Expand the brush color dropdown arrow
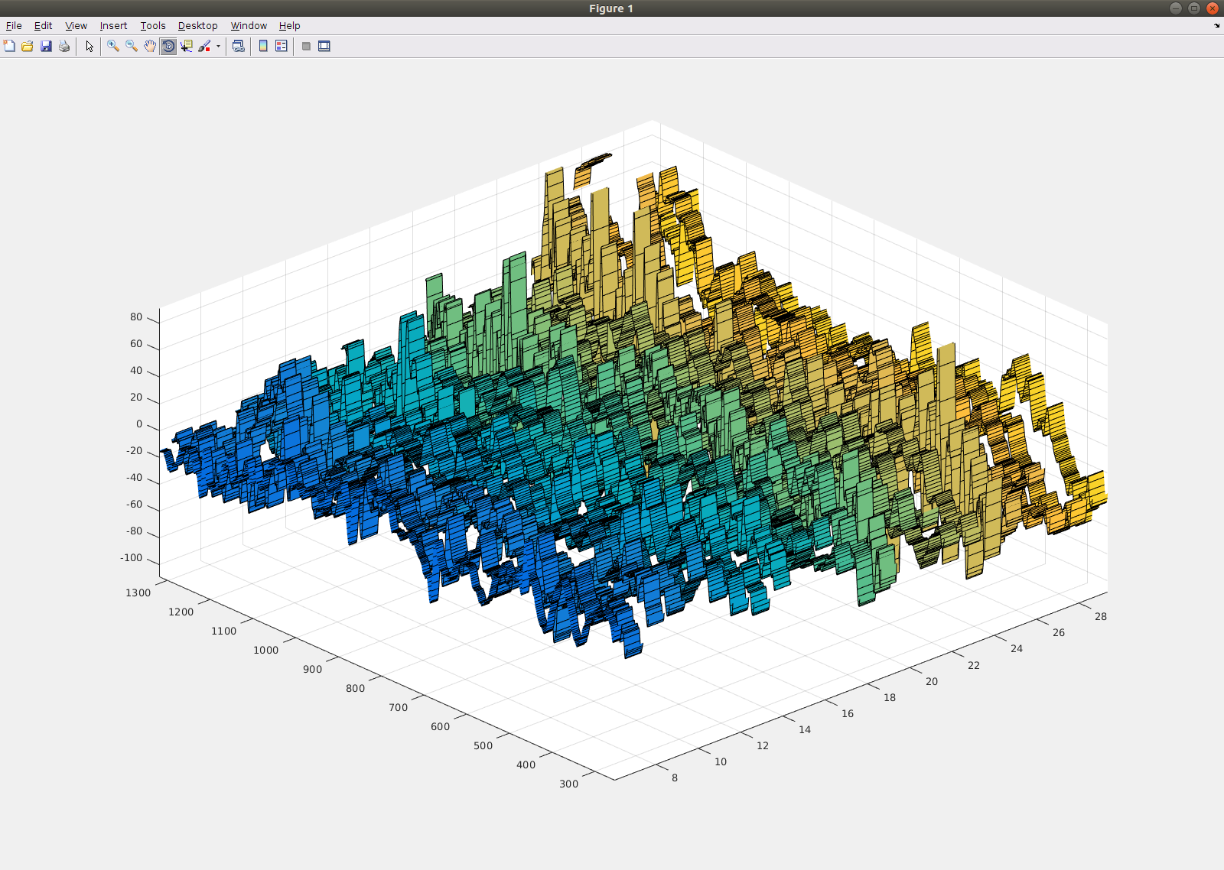This screenshot has width=1224, height=870. tap(218, 46)
